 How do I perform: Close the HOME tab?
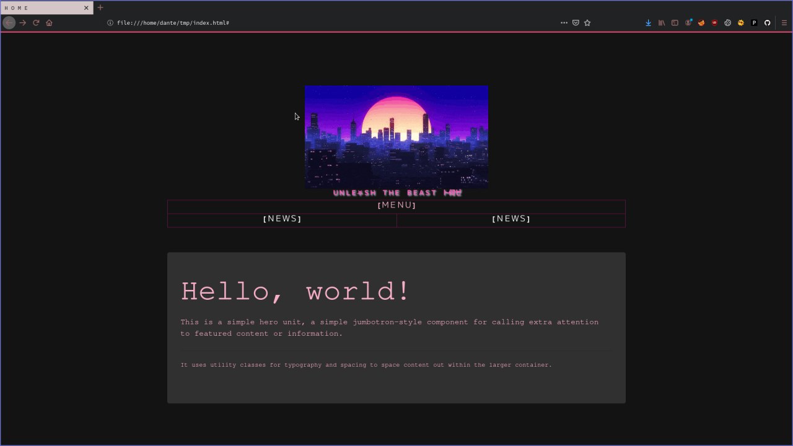pos(86,7)
